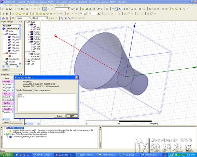
Task: Open the File menu
Action: click(6, 5)
